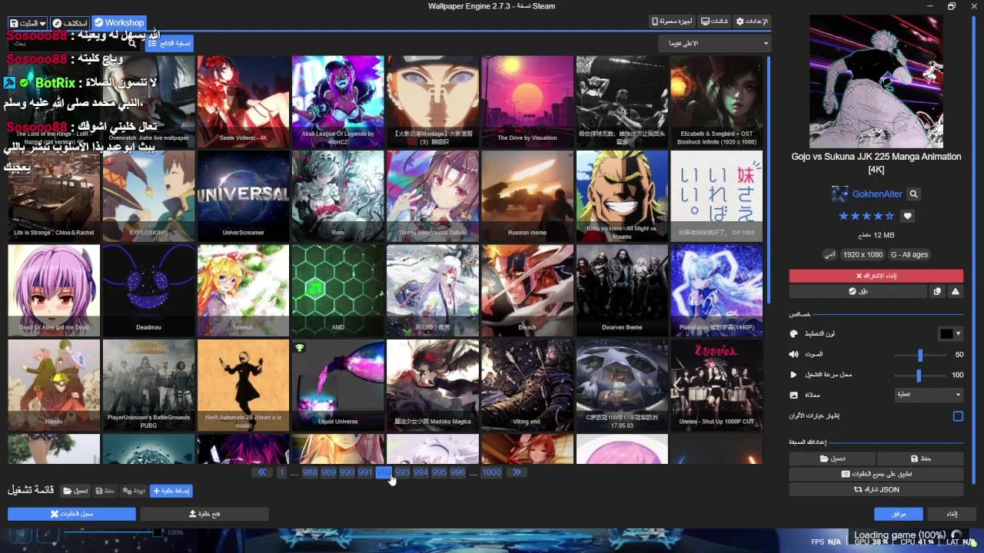This screenshot has width=984, height=553.
Task: Add wallpaper to favorites with heart icon
Action: coord(907,217)
